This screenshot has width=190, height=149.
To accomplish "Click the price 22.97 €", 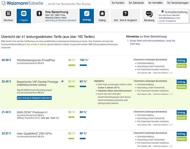I will 6,133.
